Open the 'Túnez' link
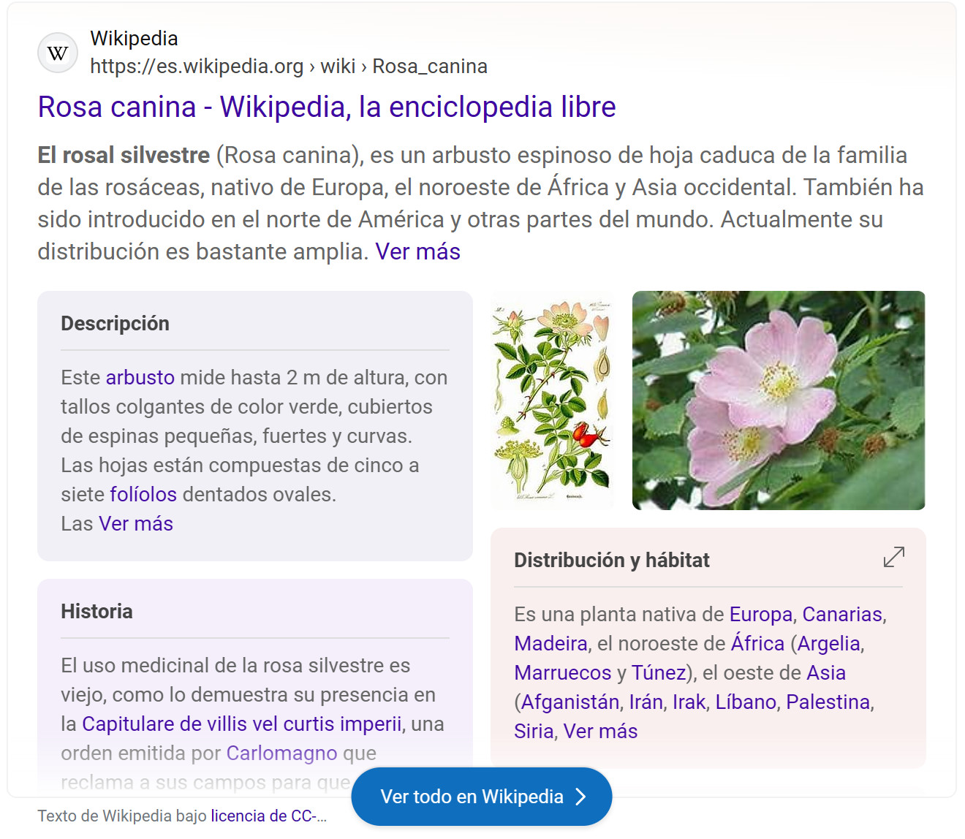This screenshot has height=839, width=965. coord(659,672)
